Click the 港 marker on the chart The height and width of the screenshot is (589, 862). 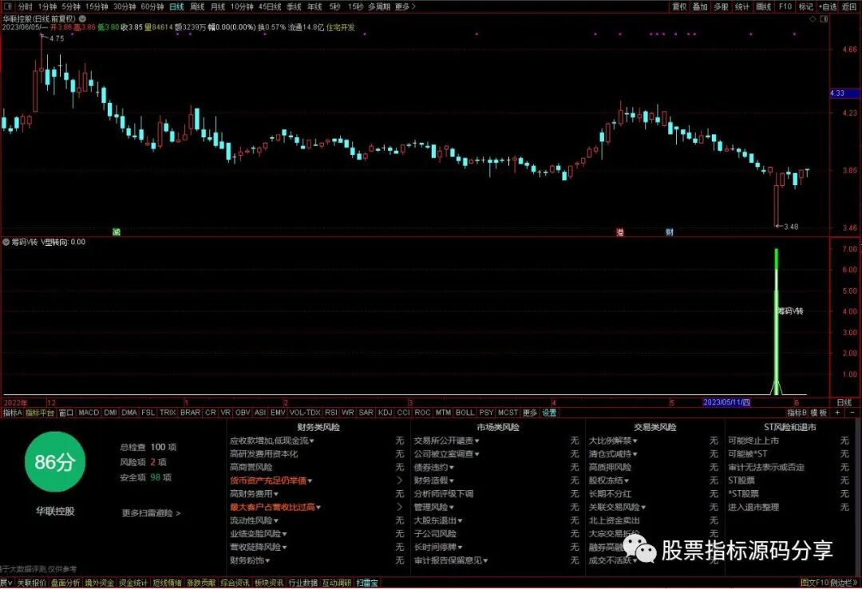coord(620,232)
